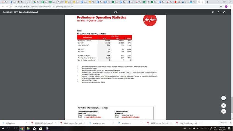Click the 94,051 value in 2019 column

(x=107, y=41)
